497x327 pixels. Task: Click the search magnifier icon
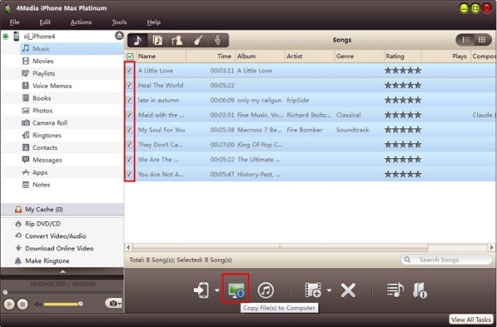coord(408,260)
